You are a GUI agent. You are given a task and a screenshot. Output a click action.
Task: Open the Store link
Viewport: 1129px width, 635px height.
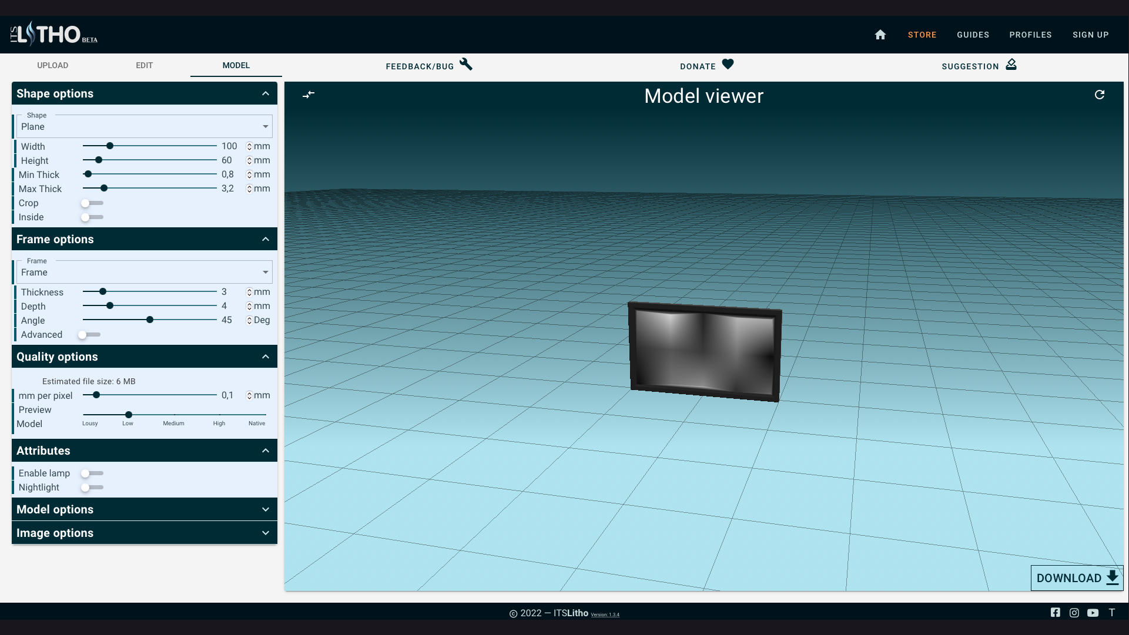[x=922, y=35]
